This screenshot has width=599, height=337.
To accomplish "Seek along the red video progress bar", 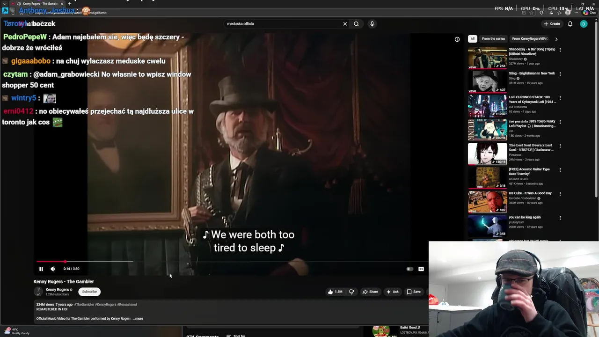I will (x=232, y=262).
